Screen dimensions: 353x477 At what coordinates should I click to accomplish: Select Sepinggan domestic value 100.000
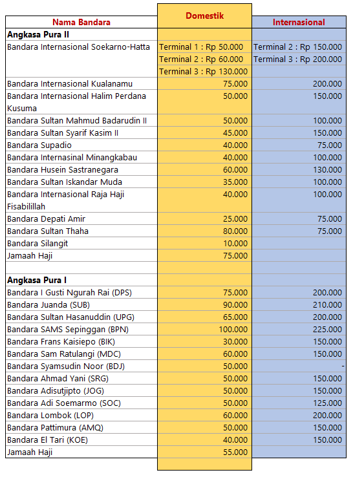(233, 330)
